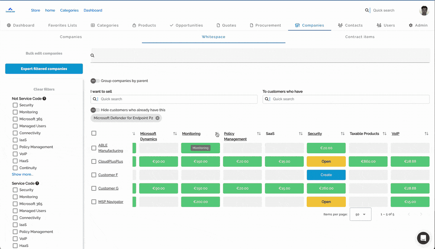
Task: Click Create in the Customer F row
Action: tap(326, 175)
